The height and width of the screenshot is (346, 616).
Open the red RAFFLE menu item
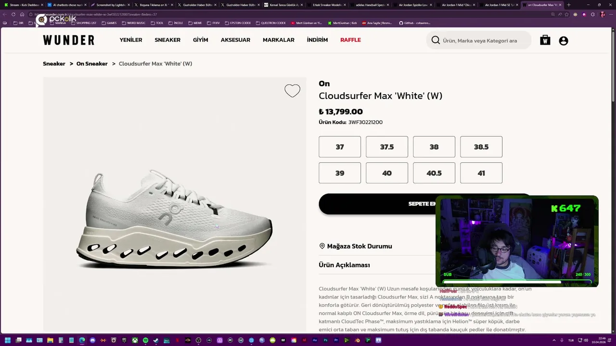pyautogui.click(x=350, y=40)
